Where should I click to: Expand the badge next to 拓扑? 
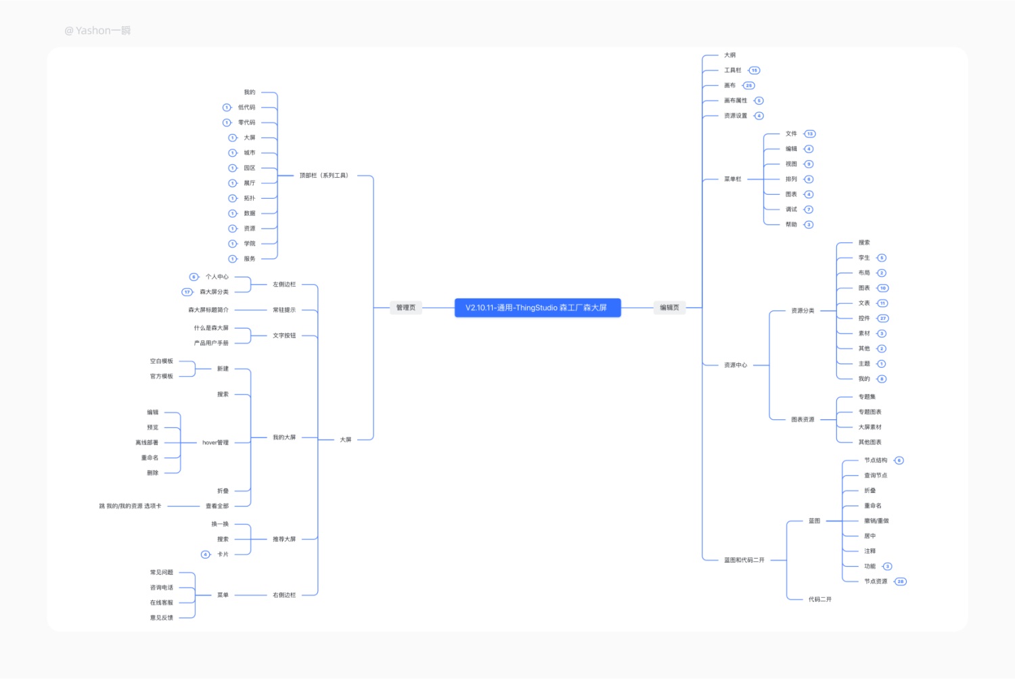click(233, 198)
